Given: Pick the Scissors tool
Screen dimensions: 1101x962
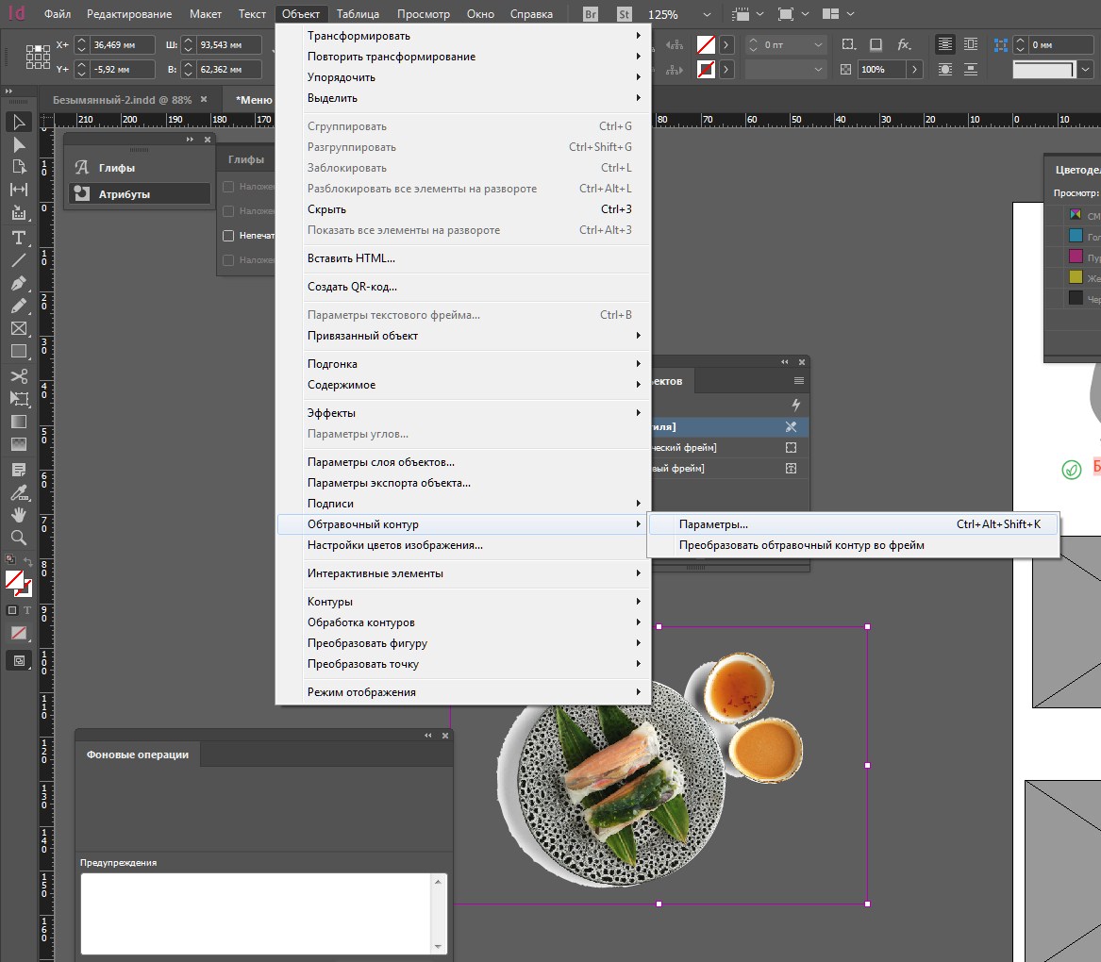Looking at the screenshot, I should coord(18,375).
